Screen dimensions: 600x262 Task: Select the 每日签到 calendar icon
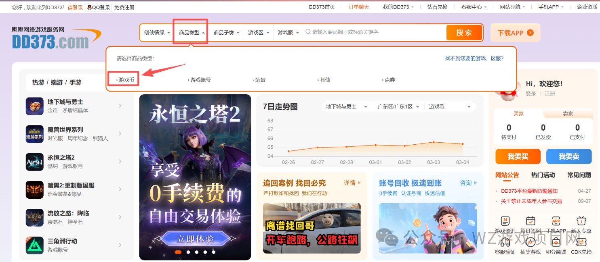point(530,221)
